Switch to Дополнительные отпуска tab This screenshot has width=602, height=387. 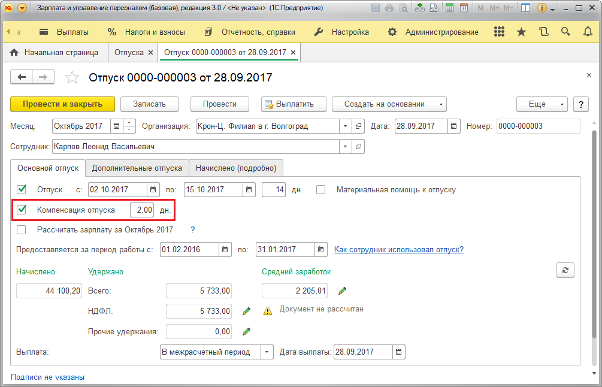pos(137,168)
